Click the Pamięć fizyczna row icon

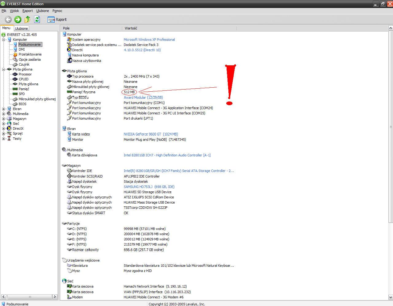[69, 92]
